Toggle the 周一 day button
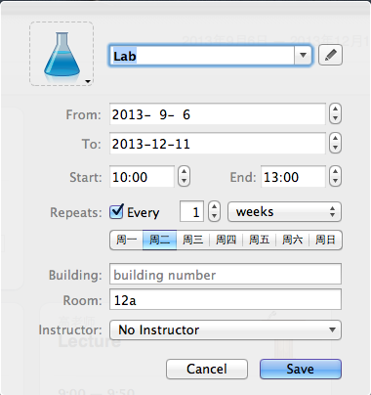371x395 pixels. click(126, 241)
